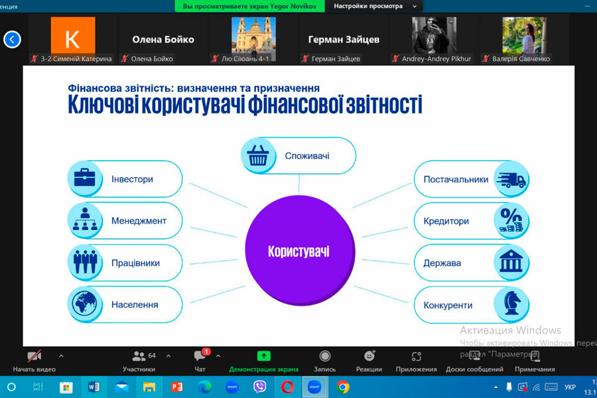Switch the УКР keyboard language indicator

[x=570, y=387]
